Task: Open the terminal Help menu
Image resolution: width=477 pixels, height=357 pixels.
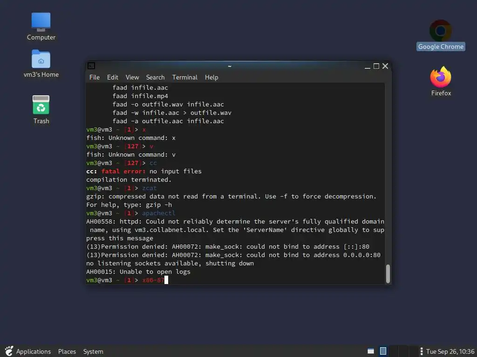Action: pyautogui.click(x=211, y=78)
